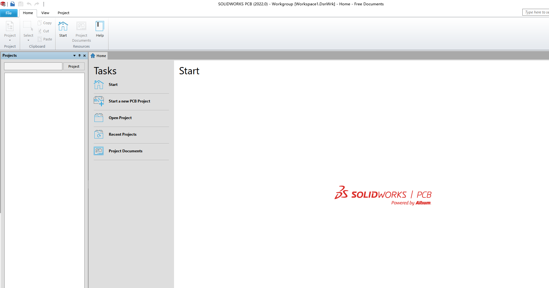
Task: Open the File menu tab
Action: coord(9,13)
